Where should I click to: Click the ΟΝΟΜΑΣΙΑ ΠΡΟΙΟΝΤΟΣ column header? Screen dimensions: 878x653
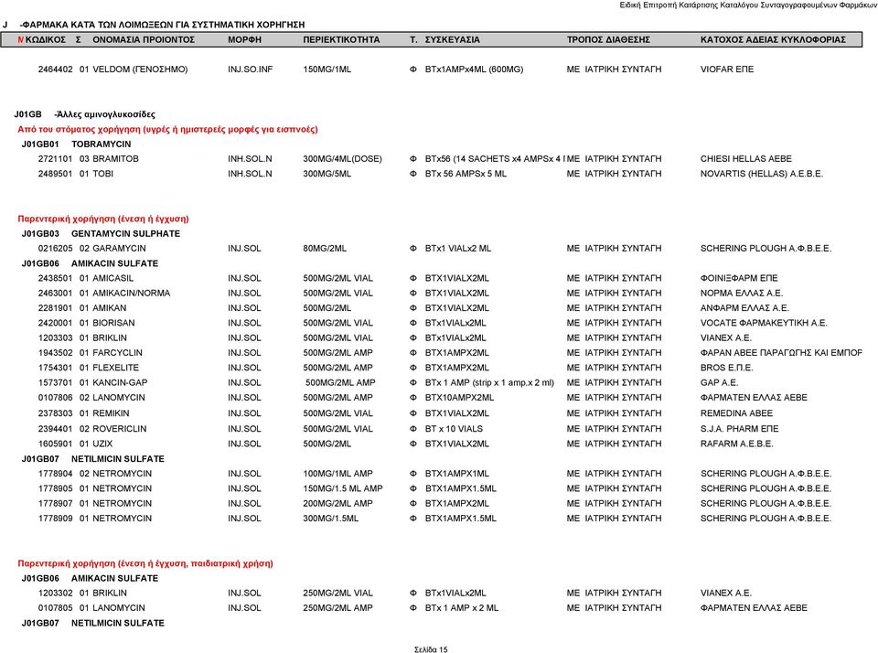(x=144, y=39)
